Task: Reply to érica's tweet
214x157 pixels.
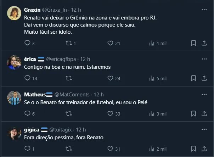Action: [x=28, y=78]
